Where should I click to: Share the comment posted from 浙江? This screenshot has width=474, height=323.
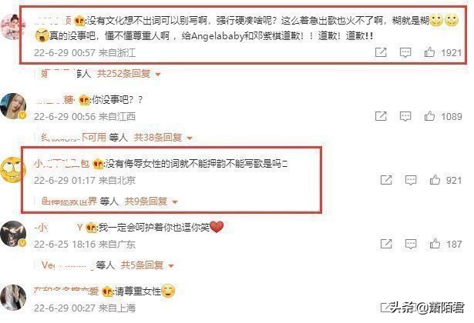tap(381, 52)
